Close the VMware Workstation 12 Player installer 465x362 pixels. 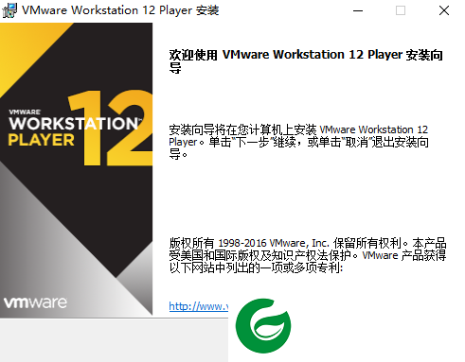click(444, 10)
